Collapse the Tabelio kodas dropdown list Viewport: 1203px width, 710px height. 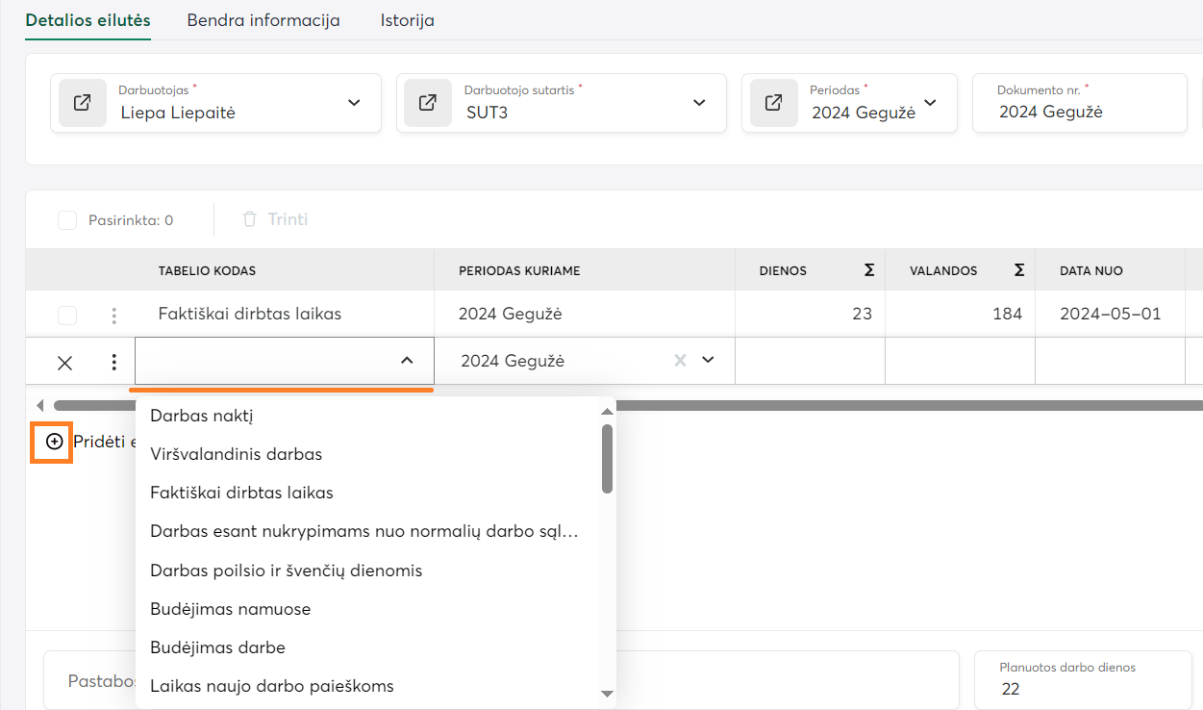tap(407, 361)
